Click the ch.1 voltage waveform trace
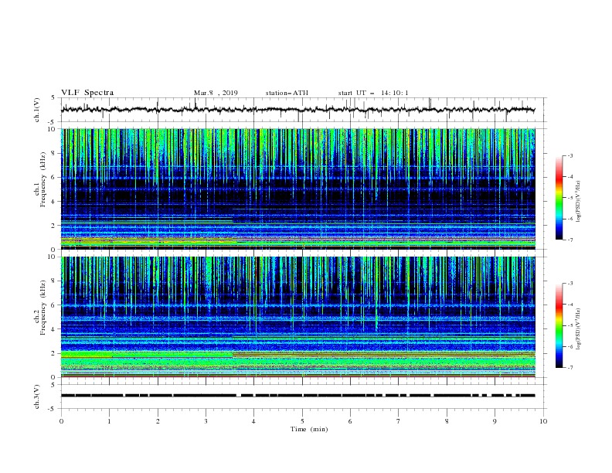 pos(297,110)
